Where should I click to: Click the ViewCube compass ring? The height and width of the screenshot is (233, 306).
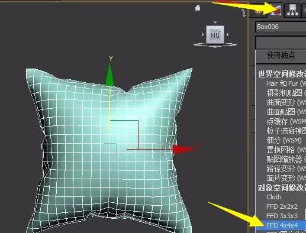coord(215,45)
